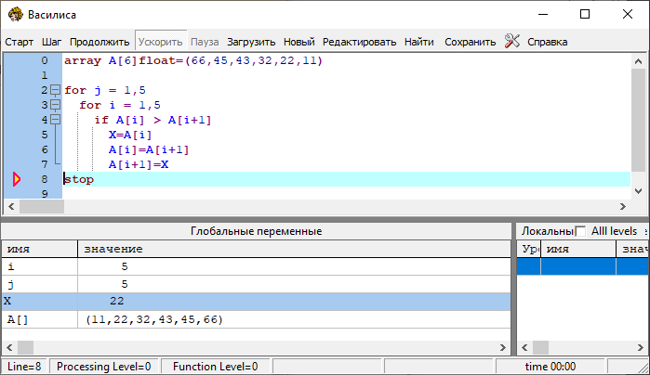Viewport: 650px width, 375px height.
Task: Collapse the 'for j = 1,5' block
Action: tap(55, 90)
